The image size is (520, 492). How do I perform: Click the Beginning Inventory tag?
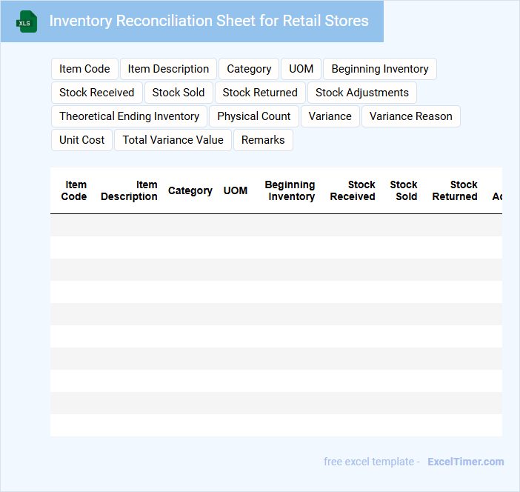[x=379, y=69]
